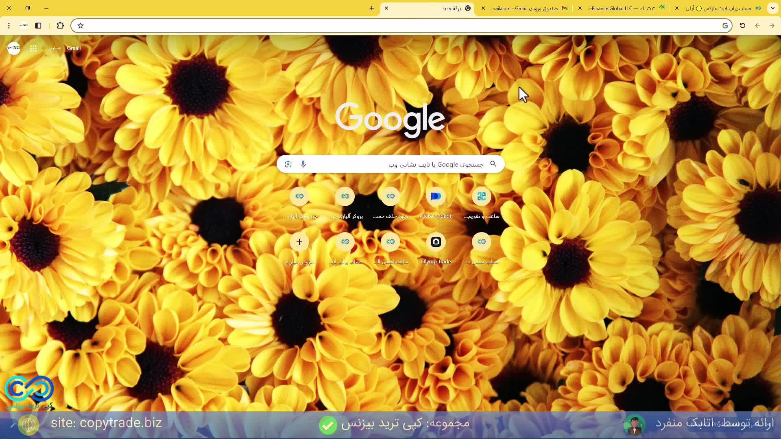Viewport: 781px width, 439px height.
Task: Click the voice search microphone icon
Action: point(303,164)
